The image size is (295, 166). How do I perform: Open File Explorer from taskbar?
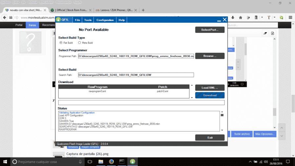point(101,162)
